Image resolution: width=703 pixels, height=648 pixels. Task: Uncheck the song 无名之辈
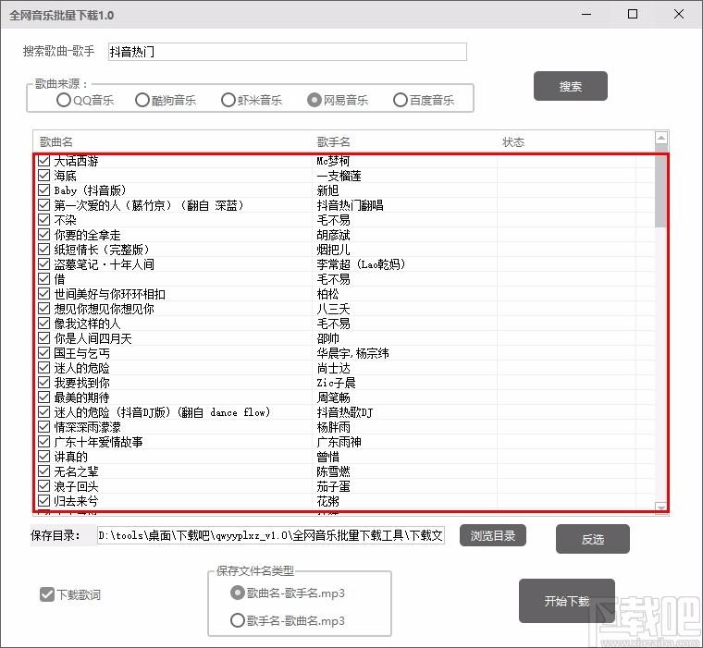pos(44,471)
